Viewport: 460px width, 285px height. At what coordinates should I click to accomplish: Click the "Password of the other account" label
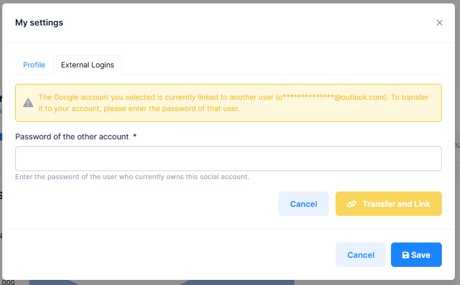click(72, 137)
